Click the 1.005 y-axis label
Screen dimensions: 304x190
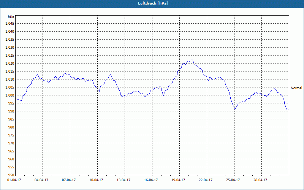pyautogui.click(x=10, y=87)
